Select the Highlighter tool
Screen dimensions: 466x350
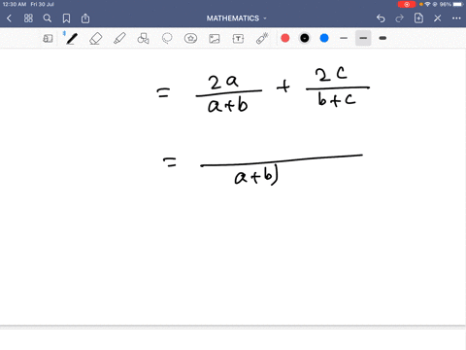click(x=119, y=39)
